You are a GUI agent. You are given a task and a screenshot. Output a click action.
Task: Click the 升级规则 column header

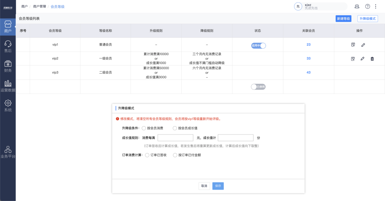pyautogui.click(x=156, y=31)
